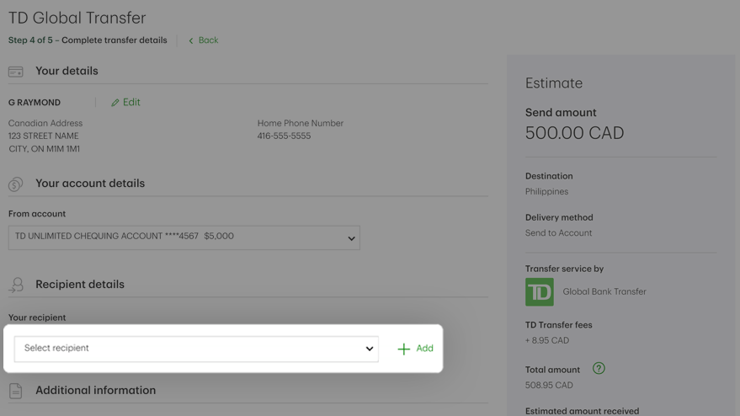Click the TD logo under Transfer service by

(x=540, y=292)
